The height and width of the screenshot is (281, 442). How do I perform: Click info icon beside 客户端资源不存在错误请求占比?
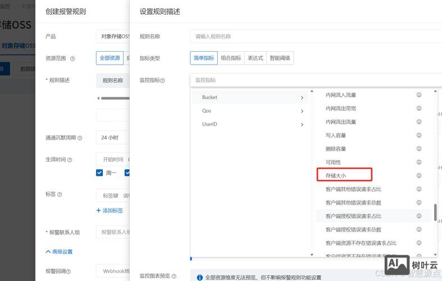[x=419, y=243]
